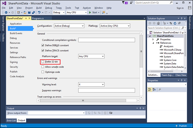Screen dimensions: 193x128
Task: Expand the Properties node in Solution Explorer
Action: point(153,39)
